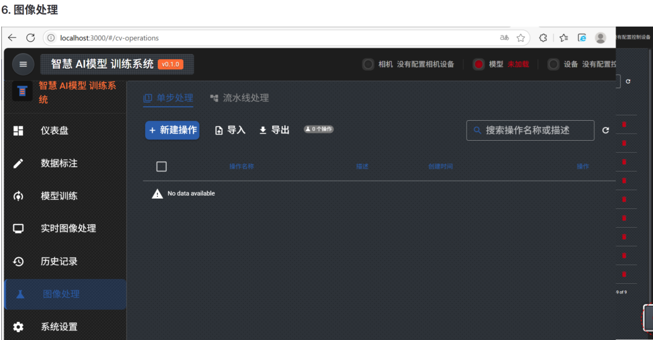This screenshot has height=340, width=653.
Task: Click the 0 个操作 count chip
Action: 319,129
